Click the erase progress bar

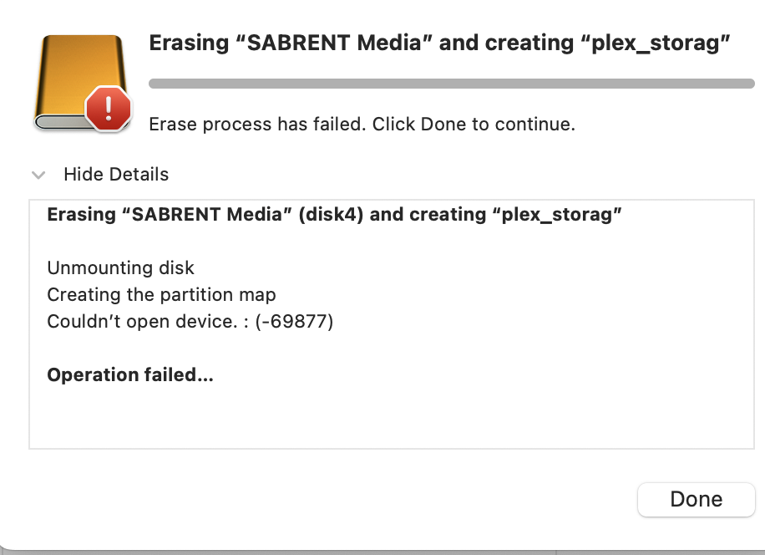[x=451, y=84]
